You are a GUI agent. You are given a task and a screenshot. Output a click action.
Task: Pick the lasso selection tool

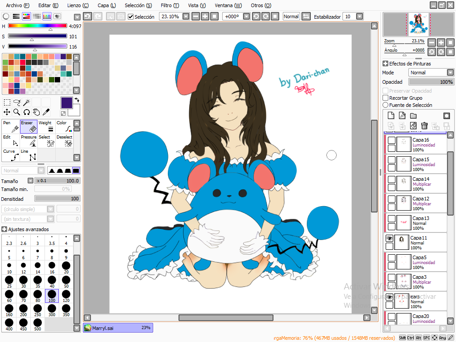(17, 102)
